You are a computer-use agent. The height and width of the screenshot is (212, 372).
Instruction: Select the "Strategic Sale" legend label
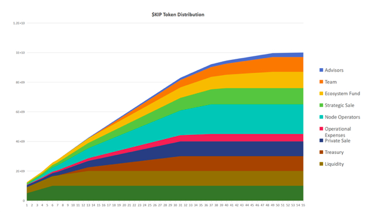[340, 105]
